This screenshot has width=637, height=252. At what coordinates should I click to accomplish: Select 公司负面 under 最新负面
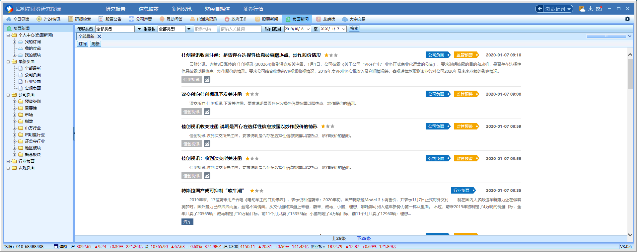click(x=33, y=75)
